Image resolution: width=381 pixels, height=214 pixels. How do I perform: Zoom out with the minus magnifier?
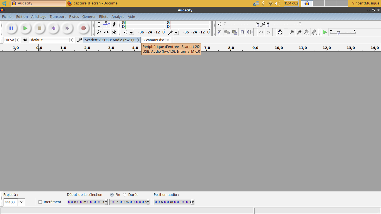point(299,32)
